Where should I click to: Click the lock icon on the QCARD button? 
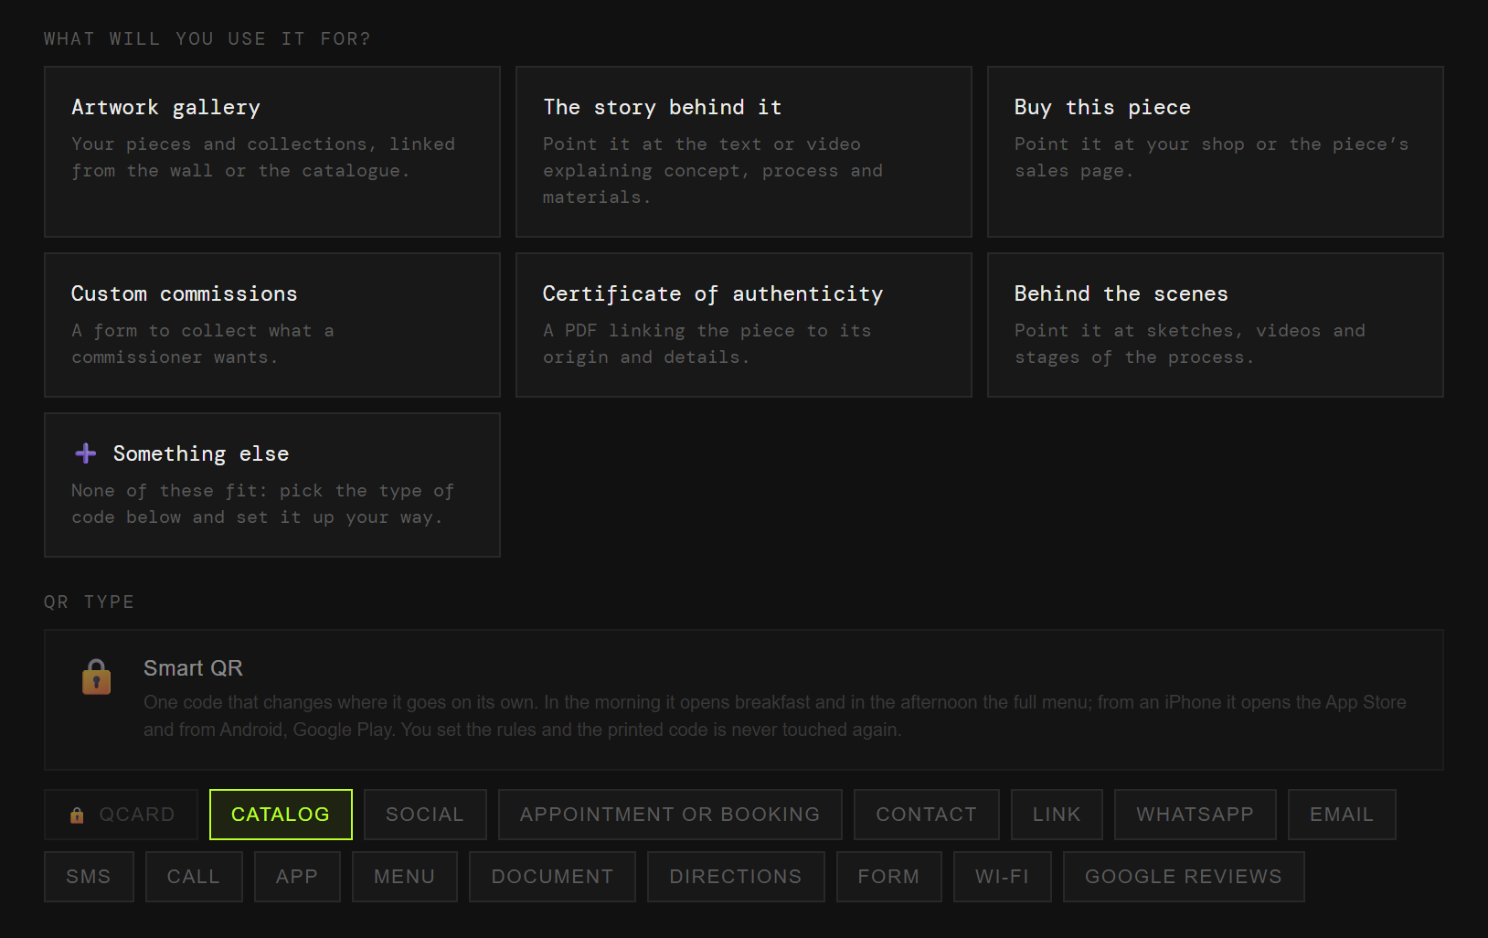coord(77,815)
